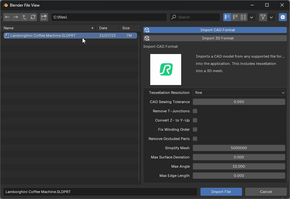Go back to the previous folder
The width and height of the screenshot is (290, 199).
7,17
